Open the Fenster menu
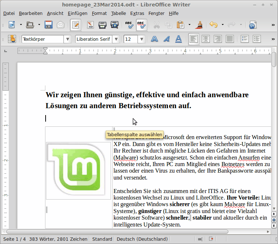Image resolution: width=278 pixels, height=244 pixels. click(157, 13)
